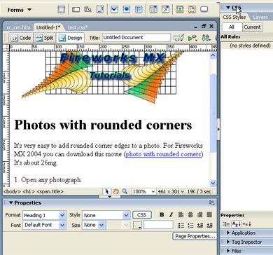
Task: Select the Hand tool in the status bar
Action: pos(115,191)
